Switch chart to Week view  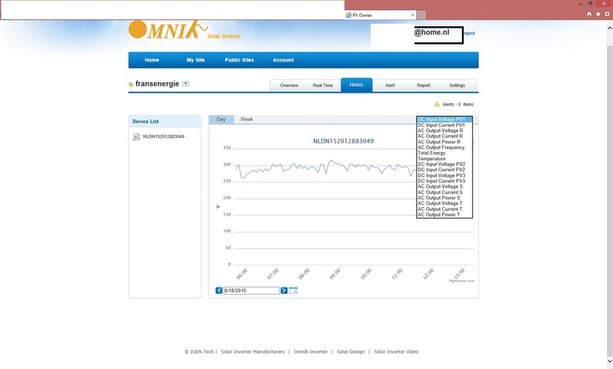point(247,120)
